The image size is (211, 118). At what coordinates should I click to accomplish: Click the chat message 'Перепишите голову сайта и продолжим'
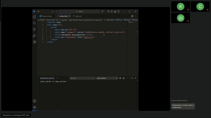click(183, 106)
